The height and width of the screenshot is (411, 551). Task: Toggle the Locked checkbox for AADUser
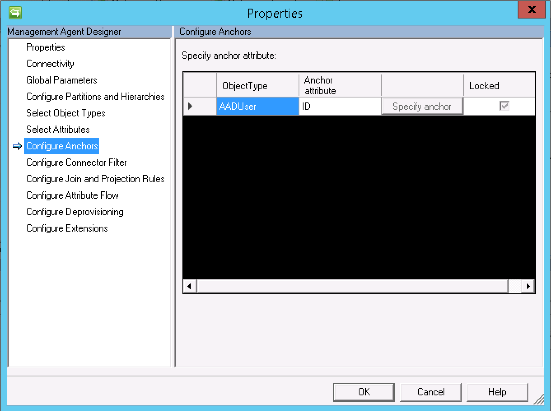(x=504, y=106)
